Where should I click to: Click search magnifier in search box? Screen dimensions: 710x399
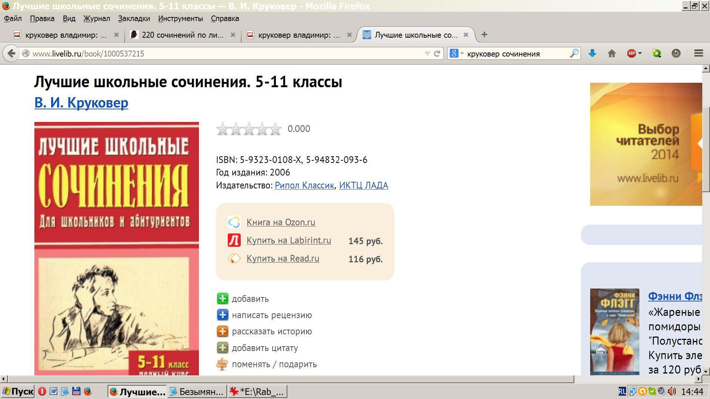pos(574,54)
